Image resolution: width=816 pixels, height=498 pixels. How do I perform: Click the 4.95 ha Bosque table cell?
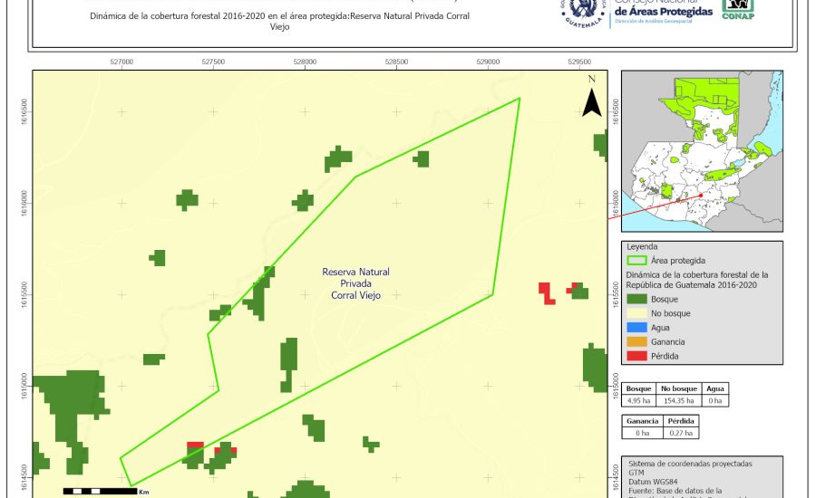pos(639,400)
